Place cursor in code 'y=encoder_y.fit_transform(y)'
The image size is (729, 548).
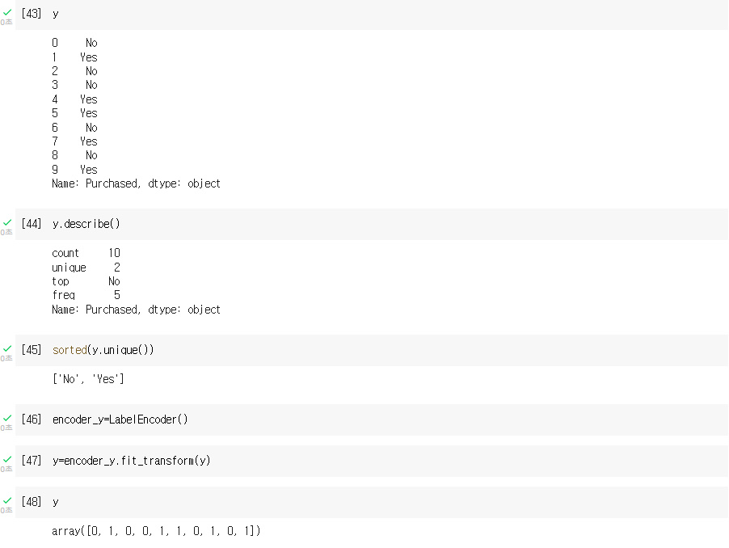pos(131,461)
